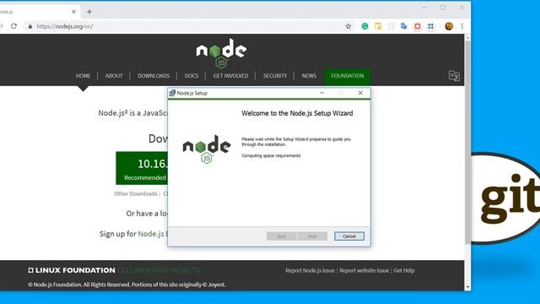Click 'Welcome to the Node.js Setup Wizard' heading
540x304 pixels.
297,113
